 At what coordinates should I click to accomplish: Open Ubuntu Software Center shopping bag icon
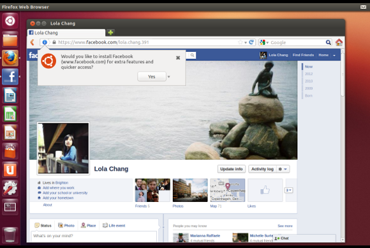click(10, 151)
